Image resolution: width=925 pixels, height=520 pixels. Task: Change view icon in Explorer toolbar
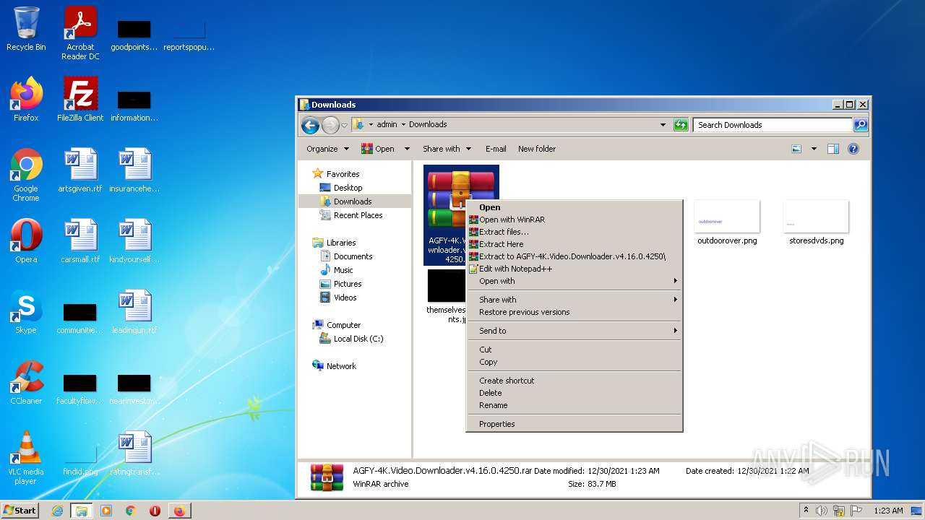point(796,149)
